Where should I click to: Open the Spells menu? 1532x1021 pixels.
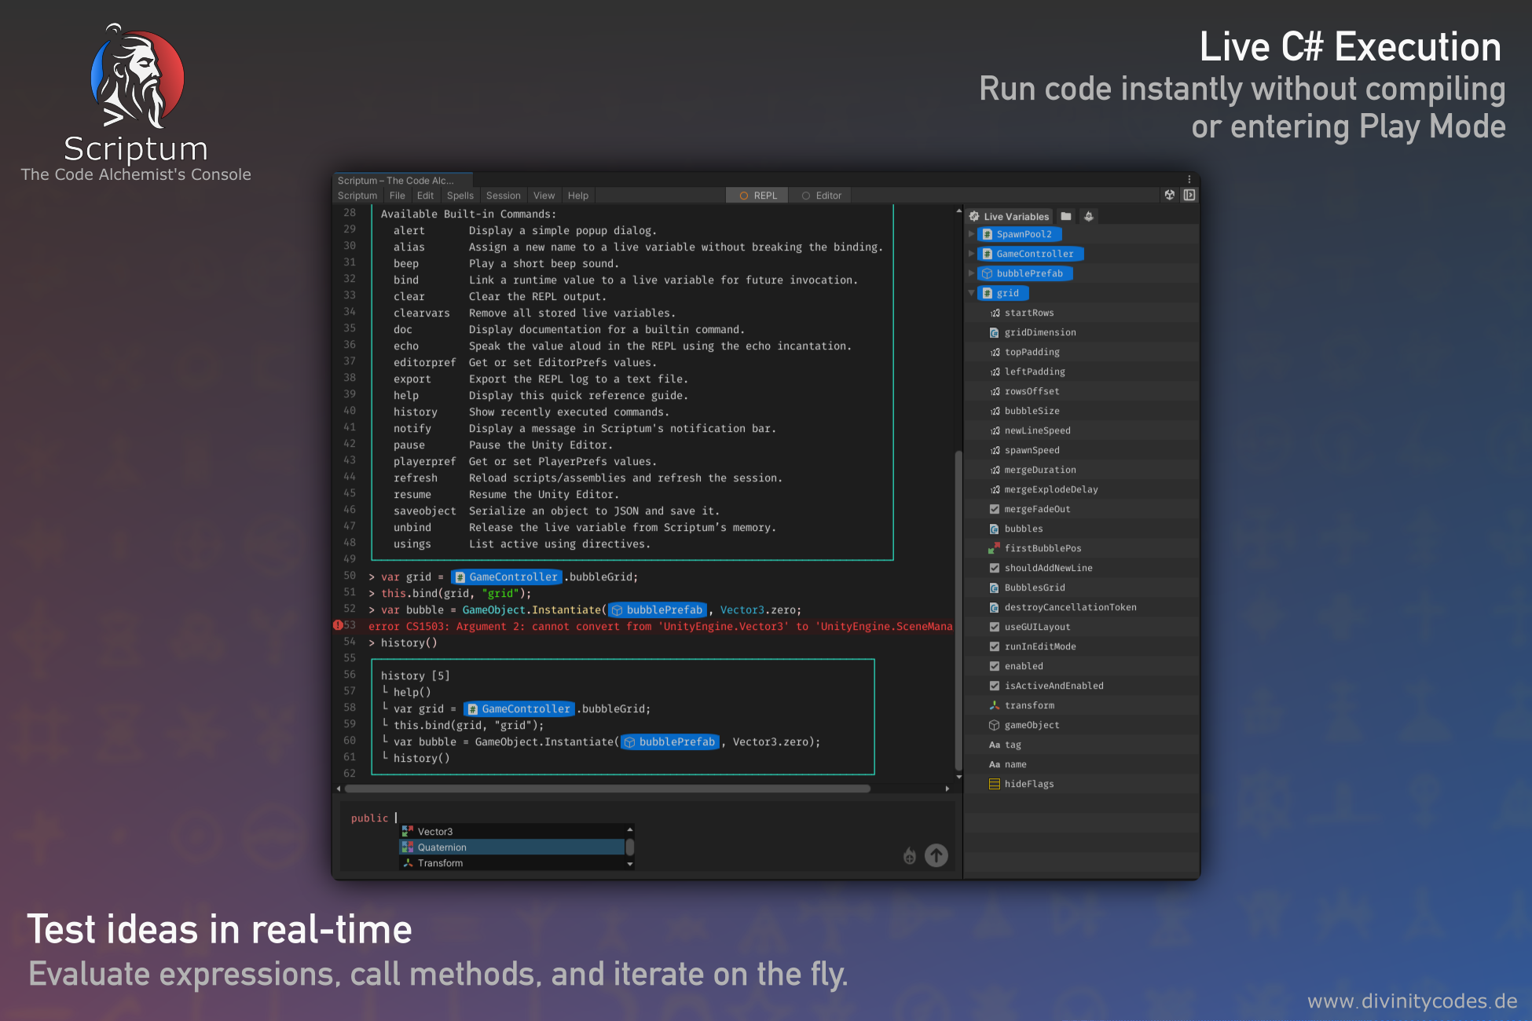[x=460, y=196]
